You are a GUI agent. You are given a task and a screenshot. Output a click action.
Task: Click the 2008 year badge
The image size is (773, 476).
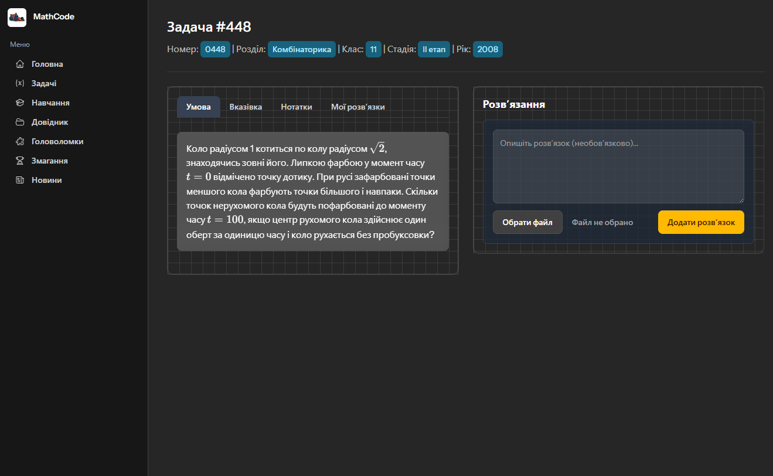pos(488,49)
